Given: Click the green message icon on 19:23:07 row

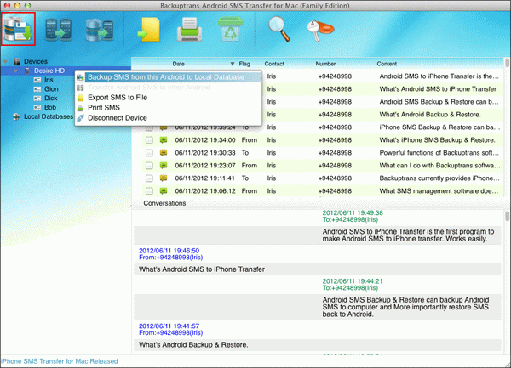Looking at the screenshot, I should (x=164, y=166).
